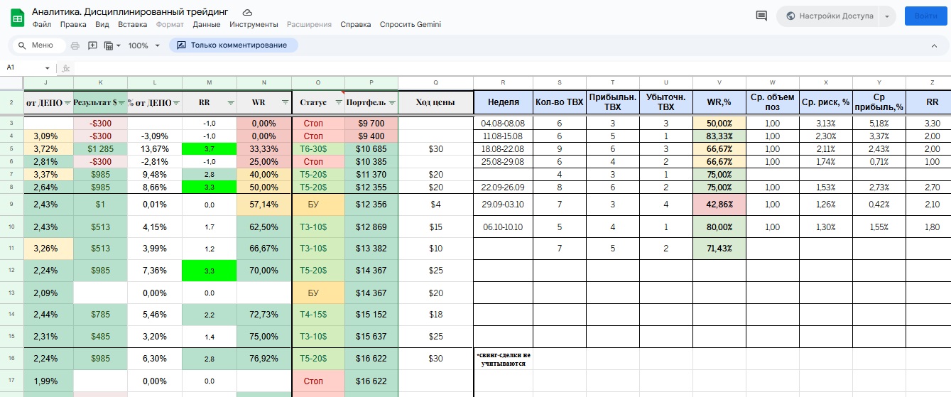Toggle filter on Портфель column header

point(391,102)
